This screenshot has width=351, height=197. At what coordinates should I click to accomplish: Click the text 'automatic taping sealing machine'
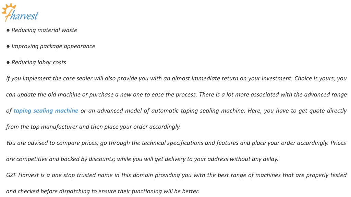click(198, 110)
